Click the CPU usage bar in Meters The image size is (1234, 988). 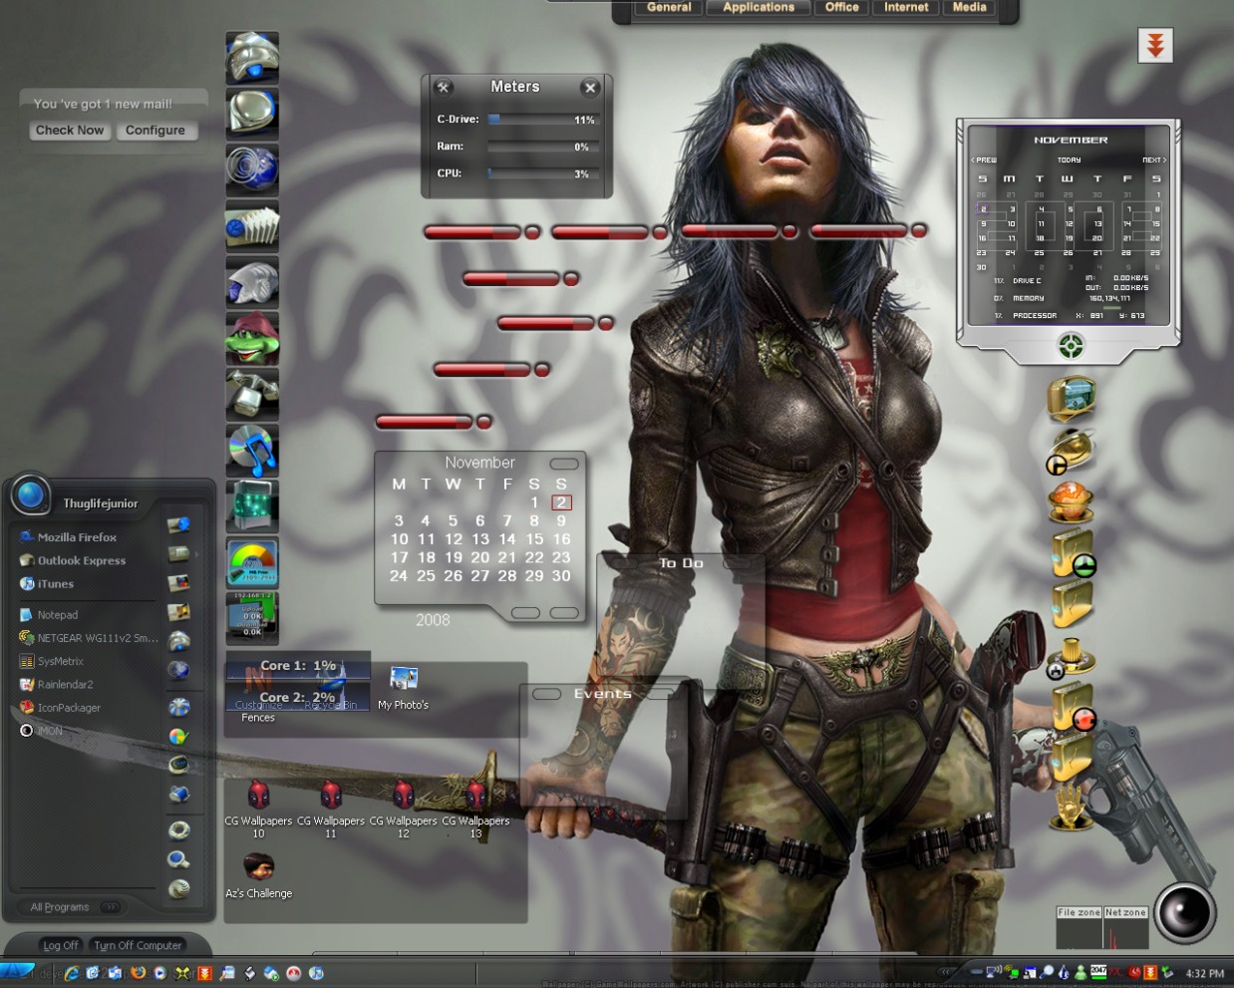[541, 173]
